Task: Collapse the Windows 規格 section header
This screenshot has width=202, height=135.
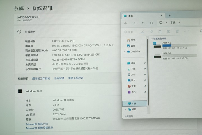Action: click(68, 91)
